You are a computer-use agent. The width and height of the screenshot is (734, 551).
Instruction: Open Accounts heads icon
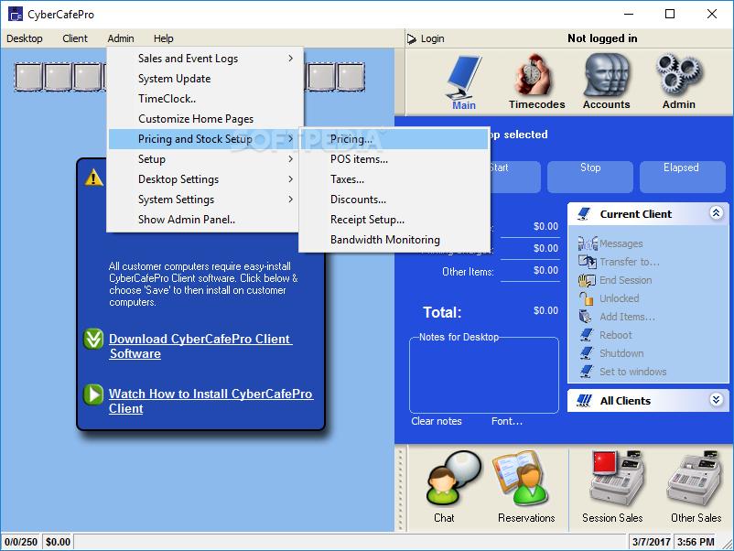(607, 75)
